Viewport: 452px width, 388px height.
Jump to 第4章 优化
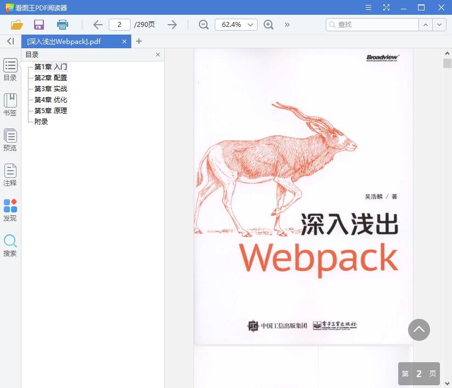pos(51,100)
